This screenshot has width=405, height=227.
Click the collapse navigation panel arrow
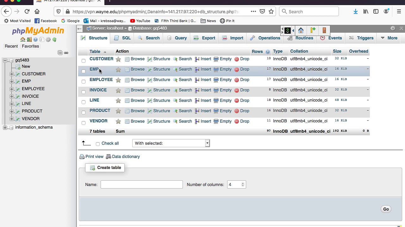point(80,29)
